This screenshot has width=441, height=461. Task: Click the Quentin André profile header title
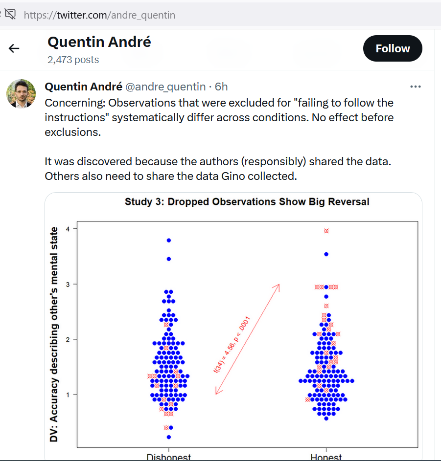click(99, 42)
